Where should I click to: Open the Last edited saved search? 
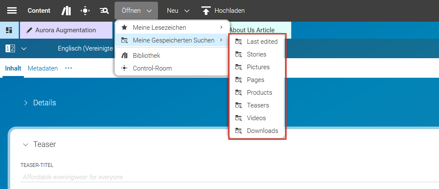click(x=262, y=42)
